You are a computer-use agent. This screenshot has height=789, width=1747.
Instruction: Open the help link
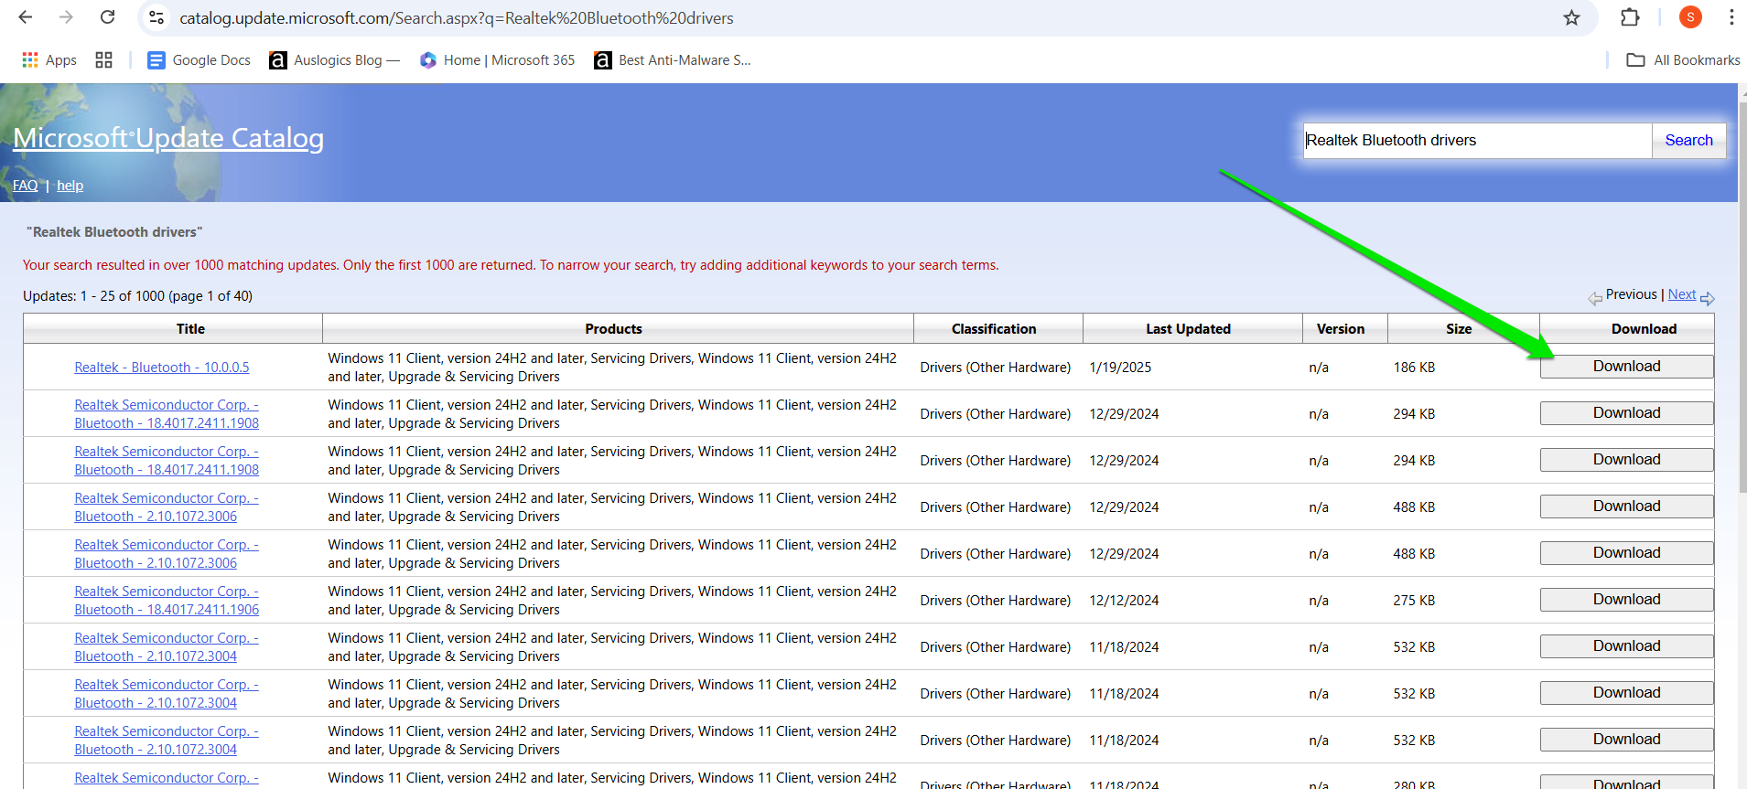70,186
